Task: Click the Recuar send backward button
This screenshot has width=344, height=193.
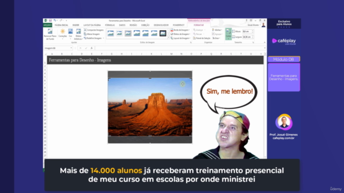Action: [x=198, y=34]
